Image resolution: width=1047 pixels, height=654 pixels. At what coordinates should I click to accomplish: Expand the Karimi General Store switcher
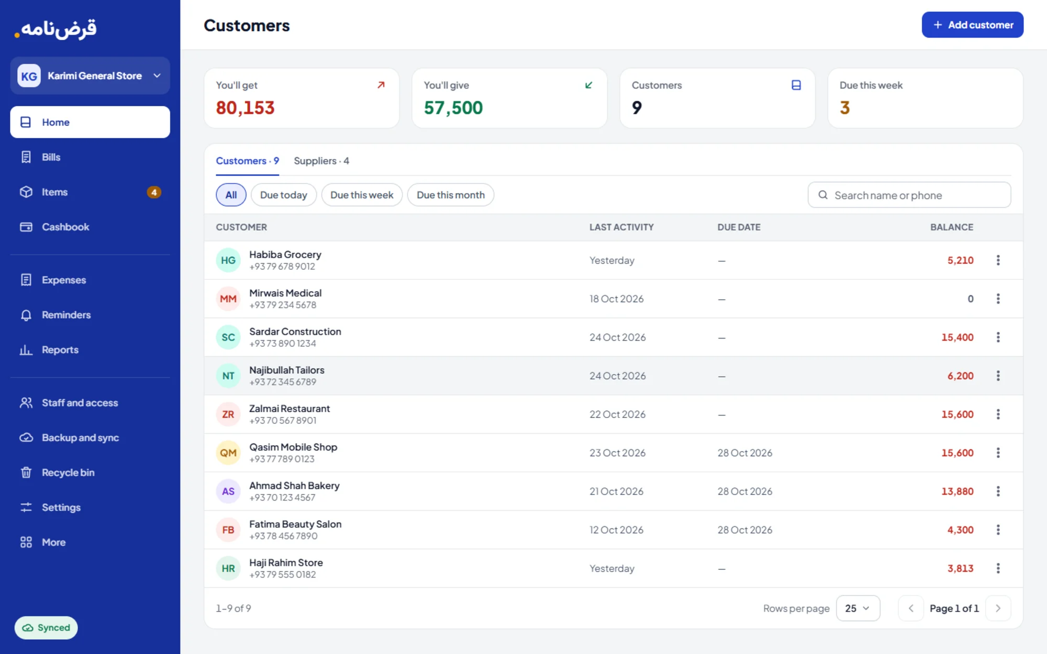(x=90, y=76)
